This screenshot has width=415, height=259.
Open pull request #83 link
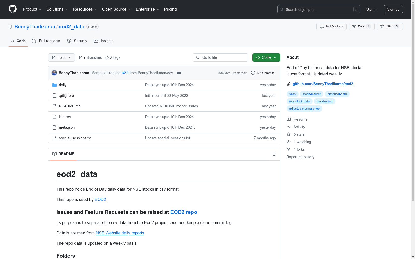point(125,73)
